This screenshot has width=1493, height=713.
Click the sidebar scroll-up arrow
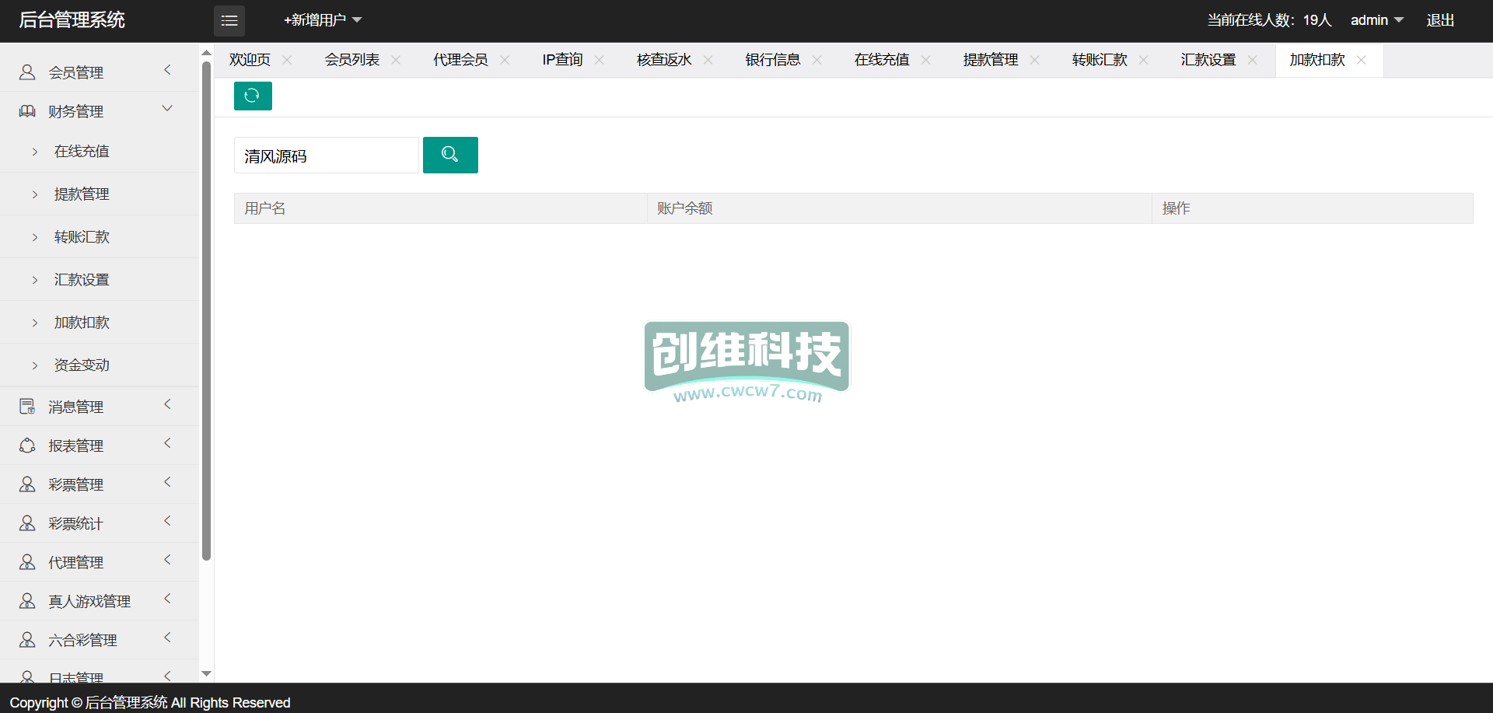click(206, 53)
